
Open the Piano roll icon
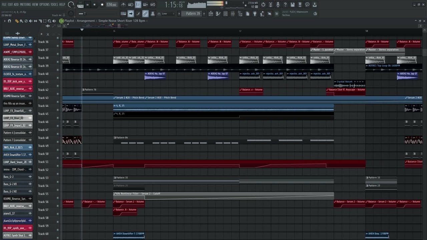pos(218,14)
